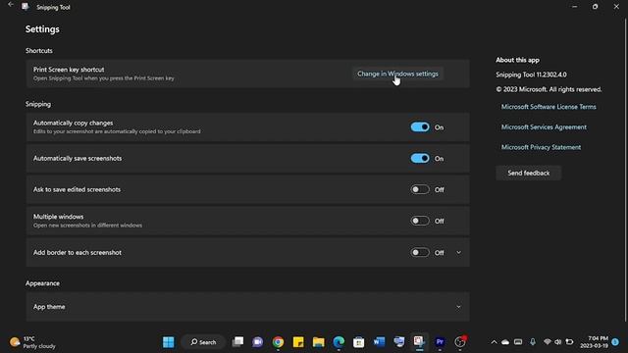Viewport: 628px width, 353px height.
Task: Disable Automatically save screenshots toggle
Action: [x=420, y=159]
